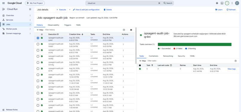This screenshot has height=112, width=241.
Task: Expand the Execute dropdown arrow
Action: [x=69, y=10]
